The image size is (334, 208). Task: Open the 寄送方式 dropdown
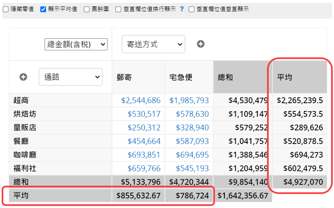(x=153, y=44)
